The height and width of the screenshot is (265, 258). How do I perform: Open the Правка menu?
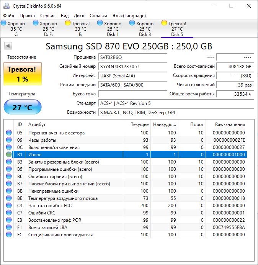pyautogui.click(x=27, y=16)
